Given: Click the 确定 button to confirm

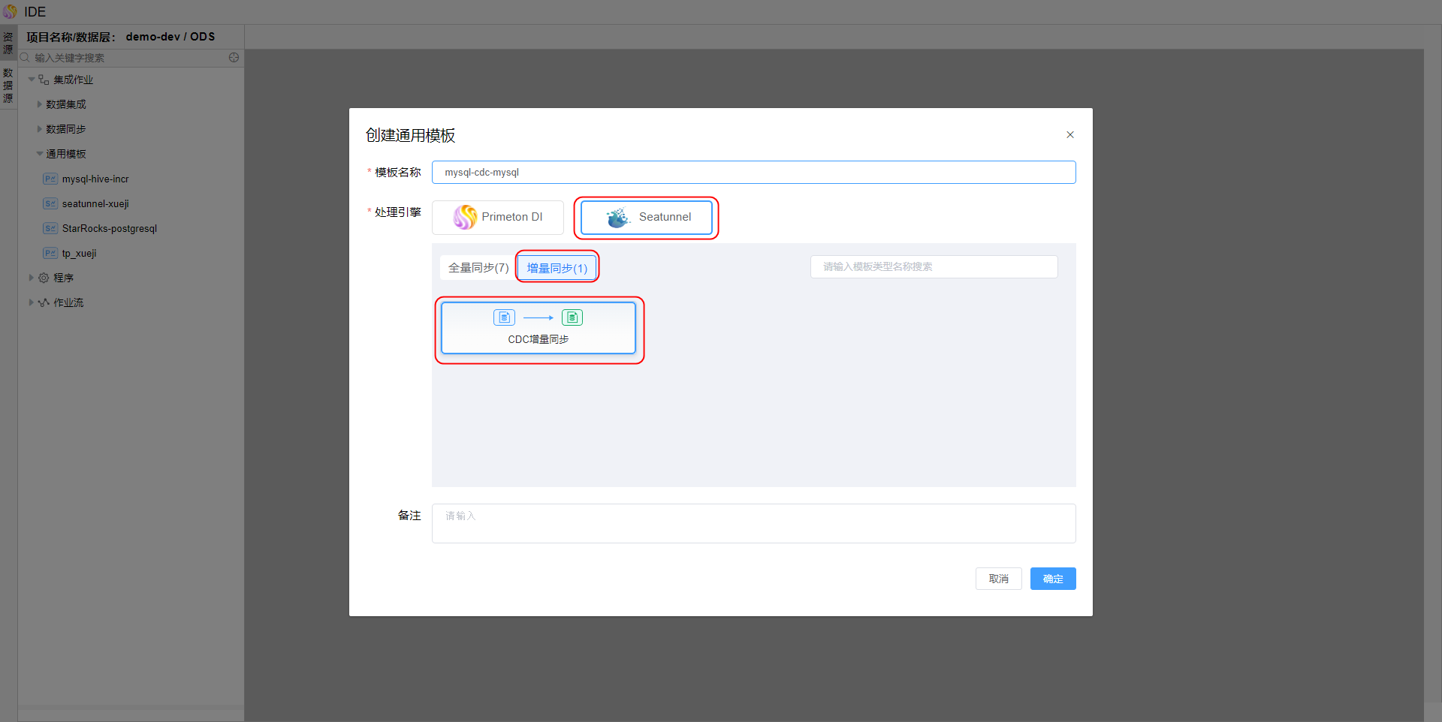Looking at the screenshot, I should point(1052,579).
